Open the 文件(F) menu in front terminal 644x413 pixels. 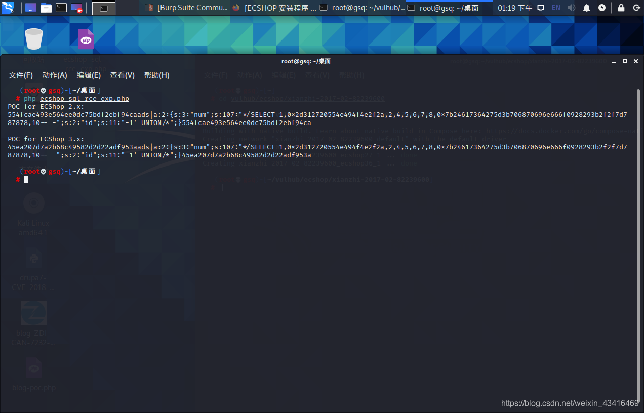point(21,75)
